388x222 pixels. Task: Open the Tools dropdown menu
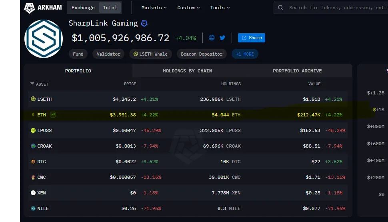tap(220, 8)
